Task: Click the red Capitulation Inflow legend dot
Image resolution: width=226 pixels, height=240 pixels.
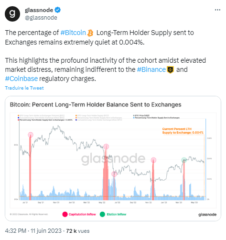Action: click(x=65, y=214)
